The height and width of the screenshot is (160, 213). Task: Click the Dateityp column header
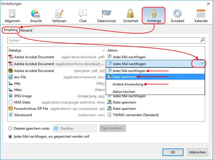click(57, 50)
